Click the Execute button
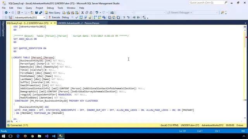Screen dimensions: 248x139 [54, 17]
